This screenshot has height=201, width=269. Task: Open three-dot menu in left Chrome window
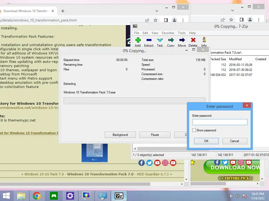click(183, 20)
